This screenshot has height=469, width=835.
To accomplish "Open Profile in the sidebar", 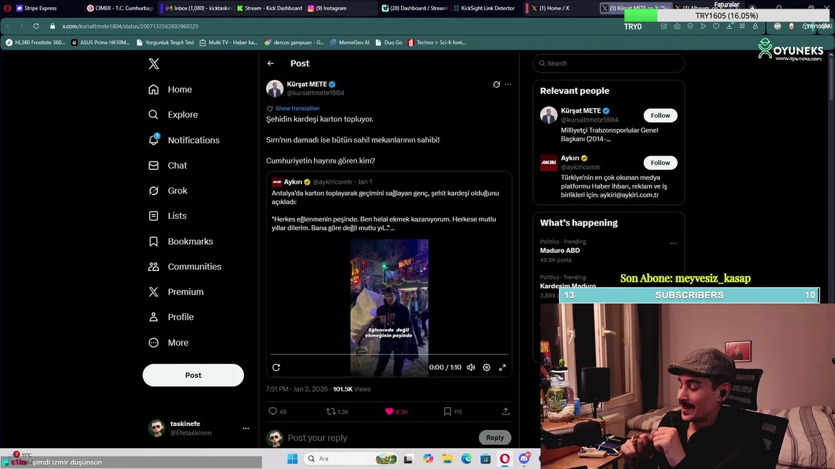I will point(171,317).
